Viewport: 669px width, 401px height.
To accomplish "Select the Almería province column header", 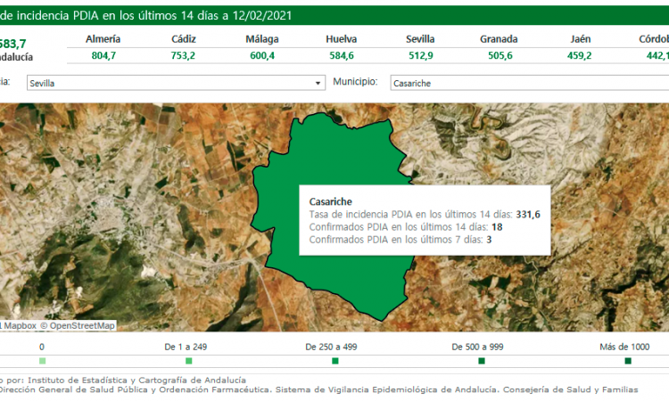I will pyautogui.click(x=103, y=39).
